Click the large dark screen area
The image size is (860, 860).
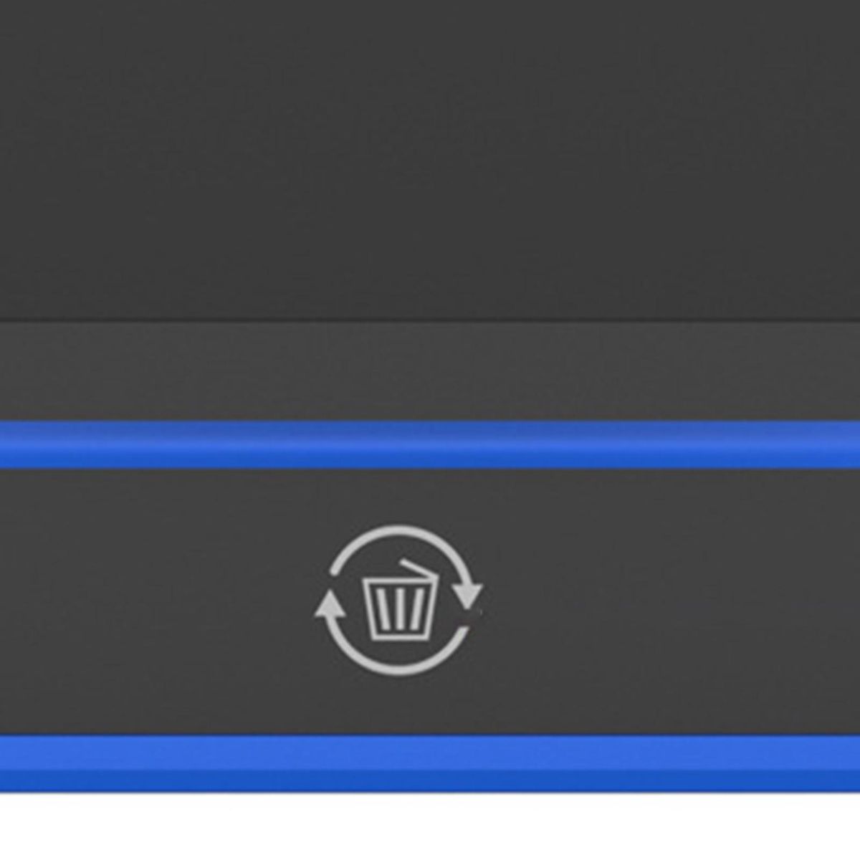coord(430,159)
